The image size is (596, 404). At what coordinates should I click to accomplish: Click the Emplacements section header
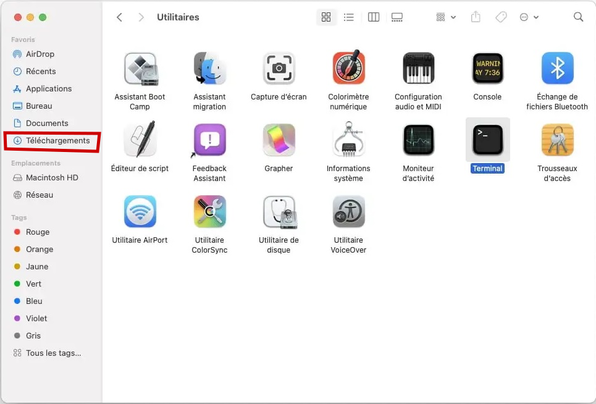coord(36,163)
